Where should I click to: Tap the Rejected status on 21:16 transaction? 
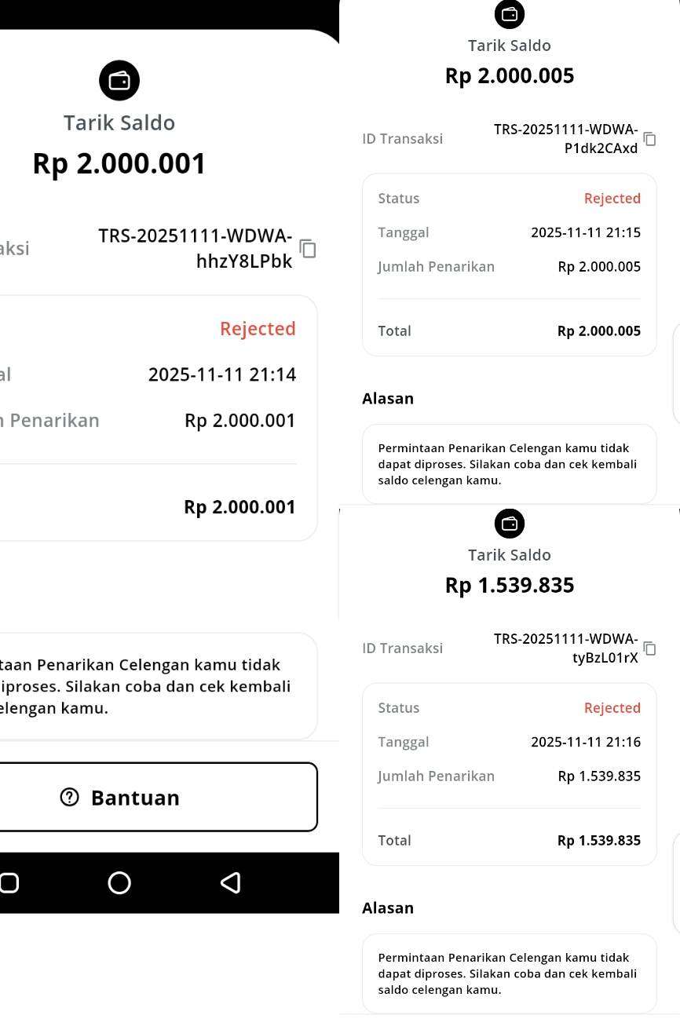coord(612,708)
